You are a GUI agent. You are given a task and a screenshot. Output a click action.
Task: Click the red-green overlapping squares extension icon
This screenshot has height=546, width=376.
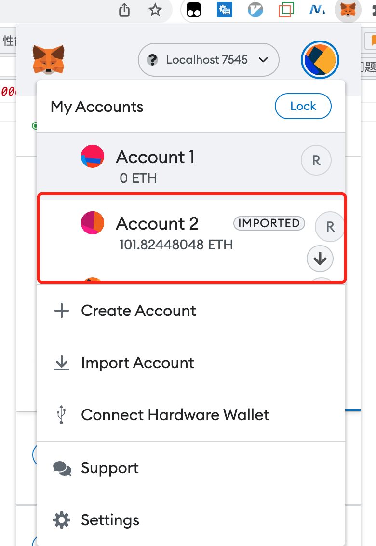tap(286, 10)
